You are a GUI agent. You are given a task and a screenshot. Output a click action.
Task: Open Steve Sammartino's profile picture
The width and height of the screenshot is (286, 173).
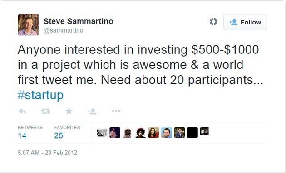[x=29, y=25]
